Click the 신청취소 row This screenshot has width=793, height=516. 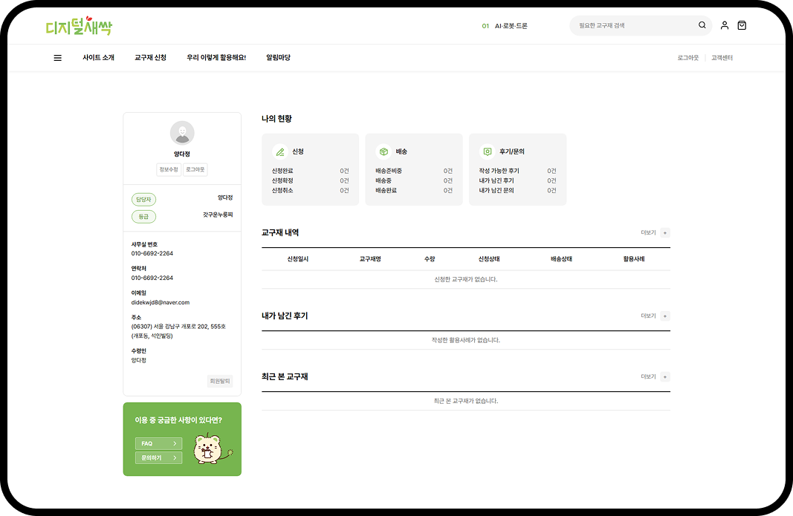click(x=310, y=191)
